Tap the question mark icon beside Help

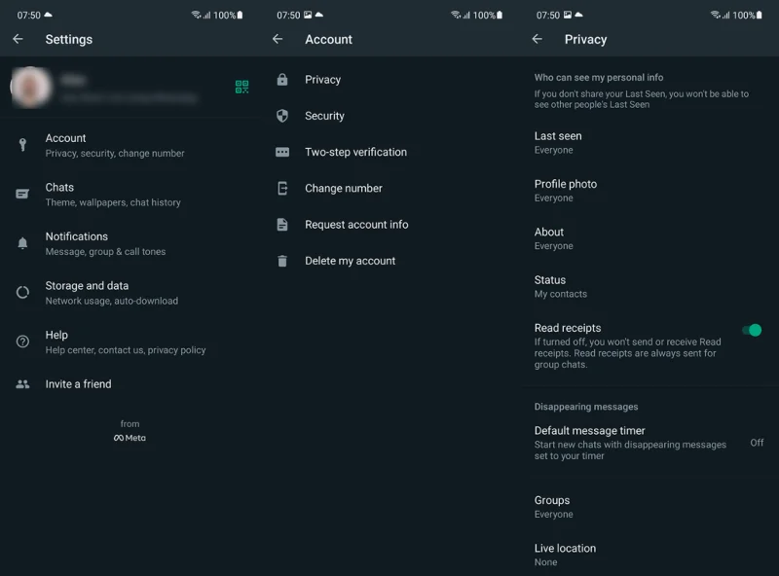(x=22, y=342)
